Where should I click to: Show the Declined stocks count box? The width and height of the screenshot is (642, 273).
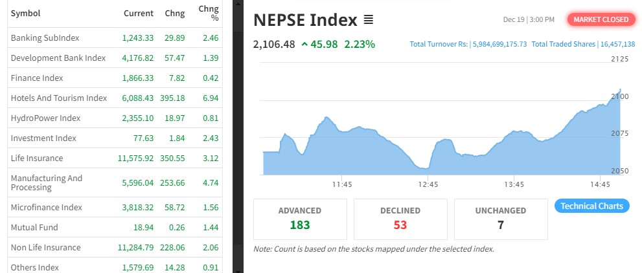400,219
